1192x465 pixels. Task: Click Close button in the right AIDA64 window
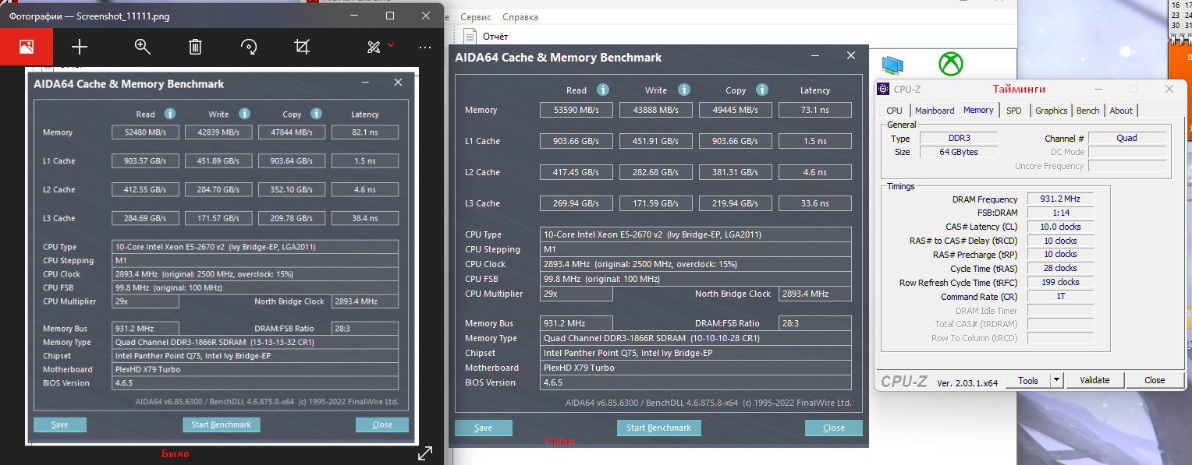pyautogui.click(x=834, y=428)
